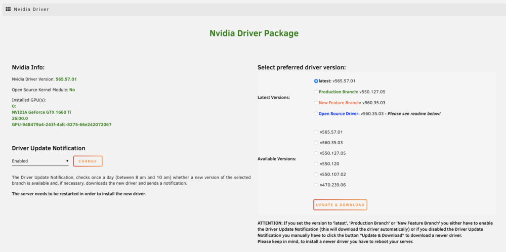The height and width of the screenshot is (252, 506).
Task: Click the PCI address 26:00.0 text
Action: tap(20, 118)
